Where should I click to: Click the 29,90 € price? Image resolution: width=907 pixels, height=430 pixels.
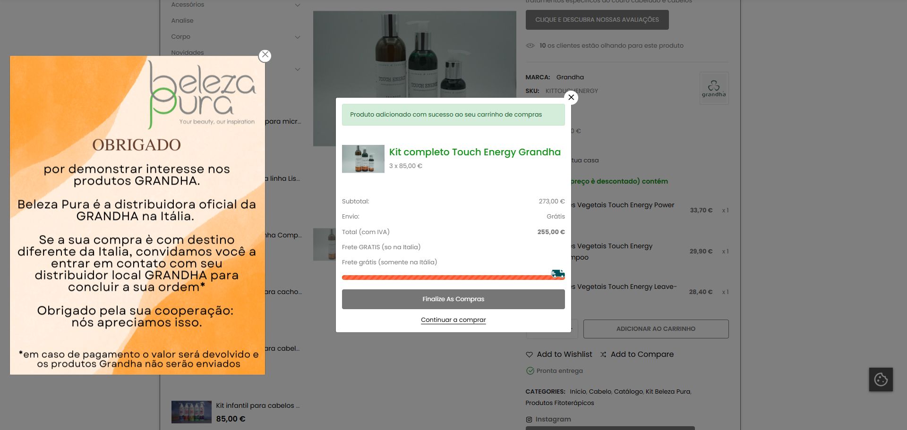point(701,252)
